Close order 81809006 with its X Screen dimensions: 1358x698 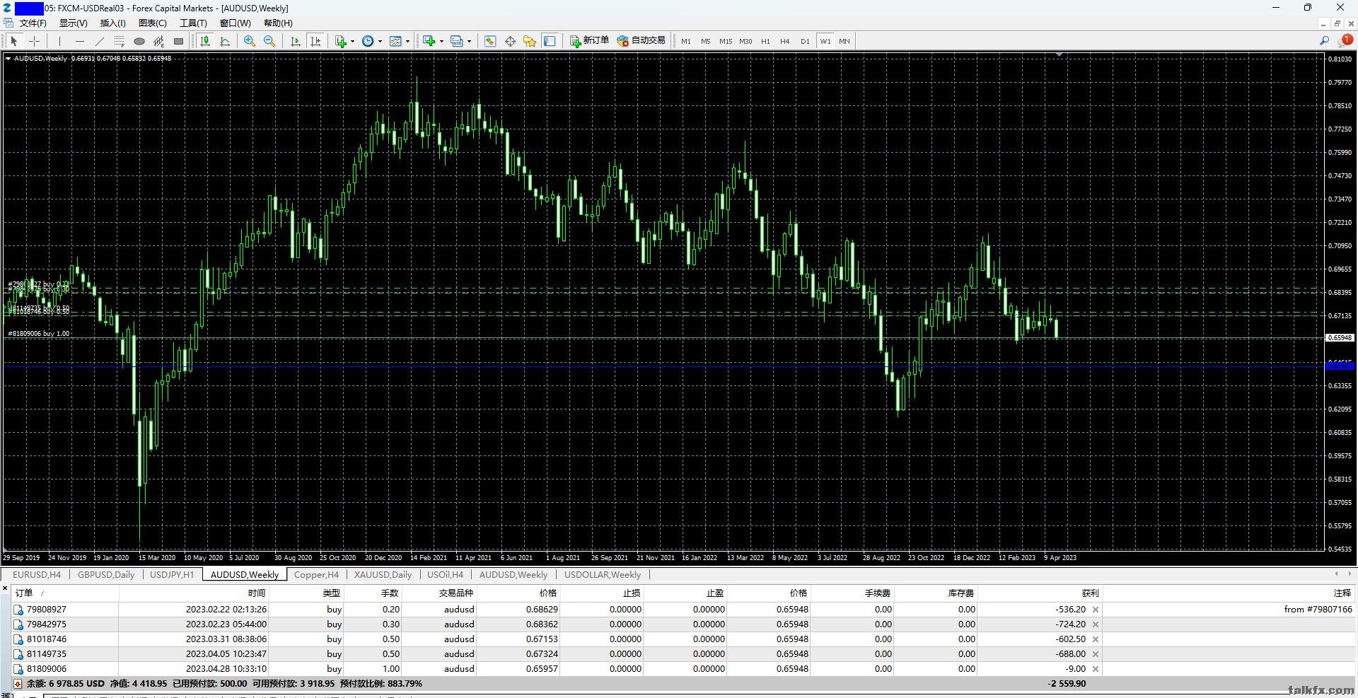pyautogui.click(x=1096, y=669)
